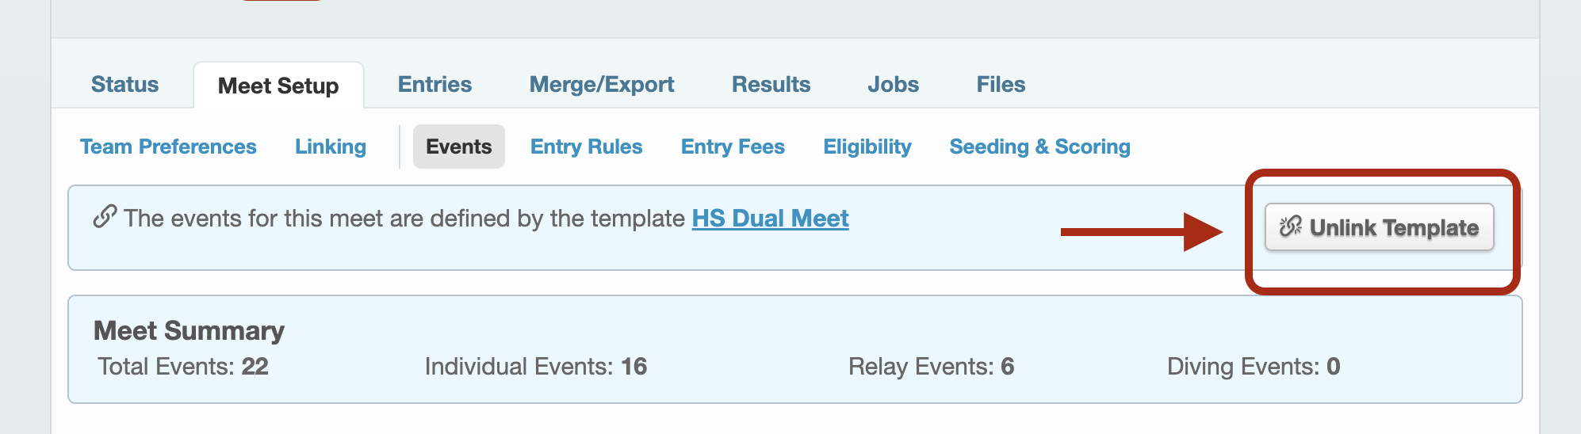Switch to the Status tab

[124, 85]
